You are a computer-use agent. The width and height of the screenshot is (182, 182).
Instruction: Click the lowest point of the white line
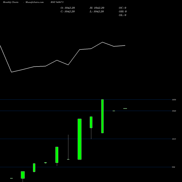pyautogui.click(x=12, y=72)
